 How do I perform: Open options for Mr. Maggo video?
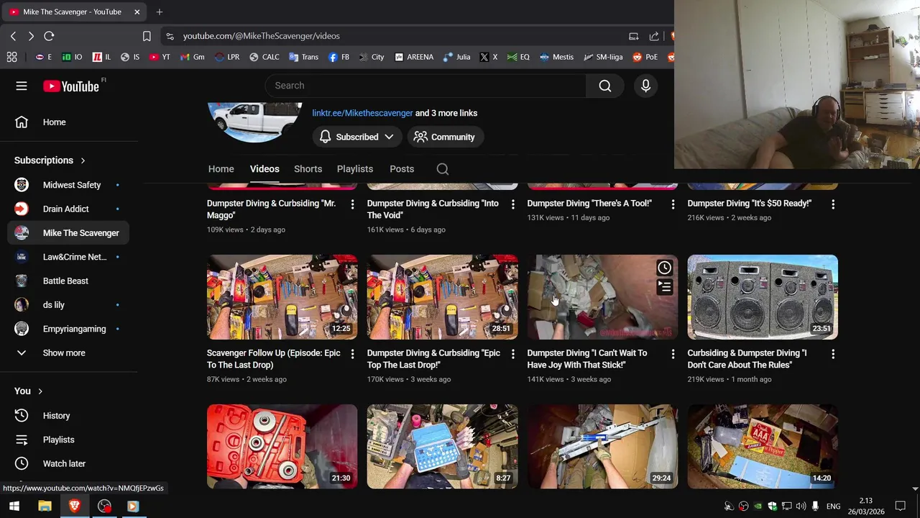(352, 204)
